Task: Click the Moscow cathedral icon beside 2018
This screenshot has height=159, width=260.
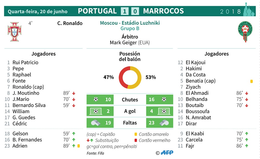Action: tap(249, 9)
